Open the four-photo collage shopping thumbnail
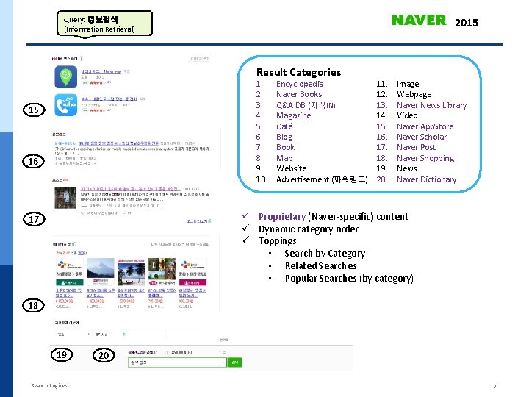529x397 pixels. click(162, 272)
